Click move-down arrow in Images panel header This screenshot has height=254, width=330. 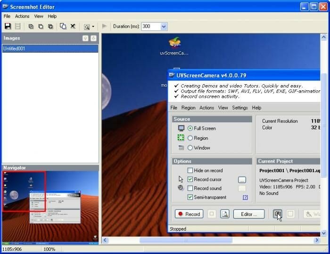(93, 38)
